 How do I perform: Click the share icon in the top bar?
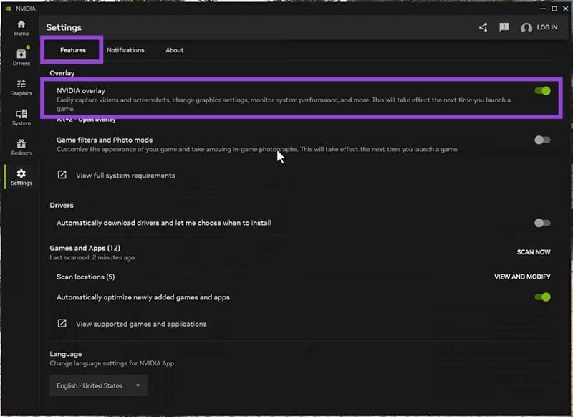pyautogui.click(x=483, y=27)
